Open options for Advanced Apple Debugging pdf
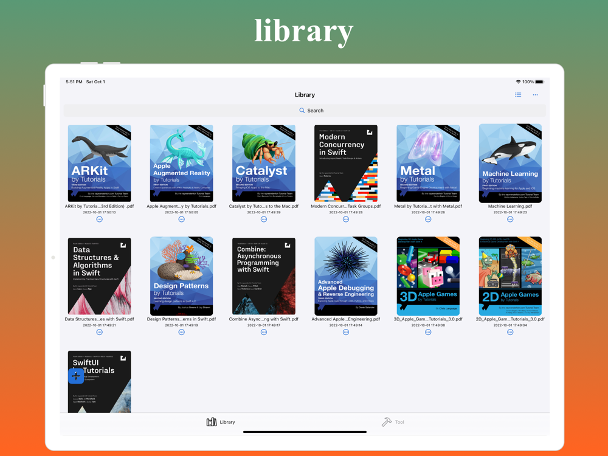Screen dimensions: 608x456 coord(346,333)
